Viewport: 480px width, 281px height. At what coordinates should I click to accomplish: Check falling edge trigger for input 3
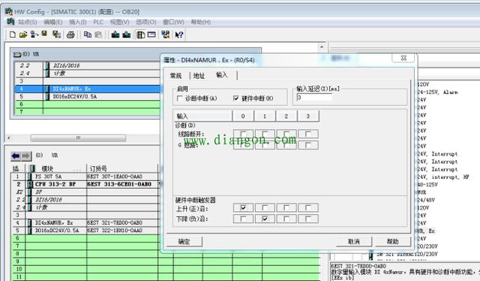tap(308, 219)
